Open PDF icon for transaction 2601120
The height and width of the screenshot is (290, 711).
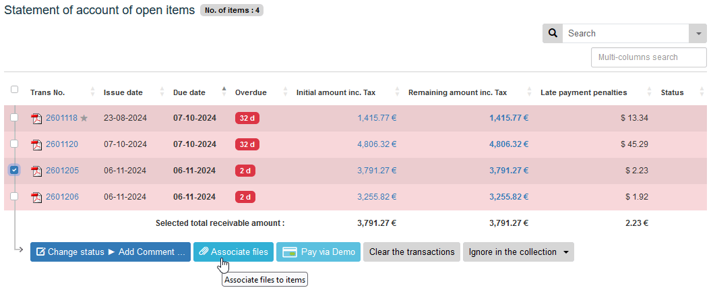pyautogui.click(x=36, y=144)
